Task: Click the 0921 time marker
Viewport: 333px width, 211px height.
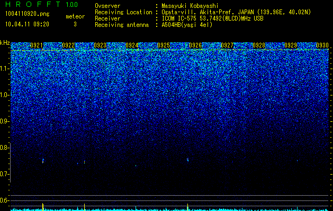Action: [x=37, y=45]
